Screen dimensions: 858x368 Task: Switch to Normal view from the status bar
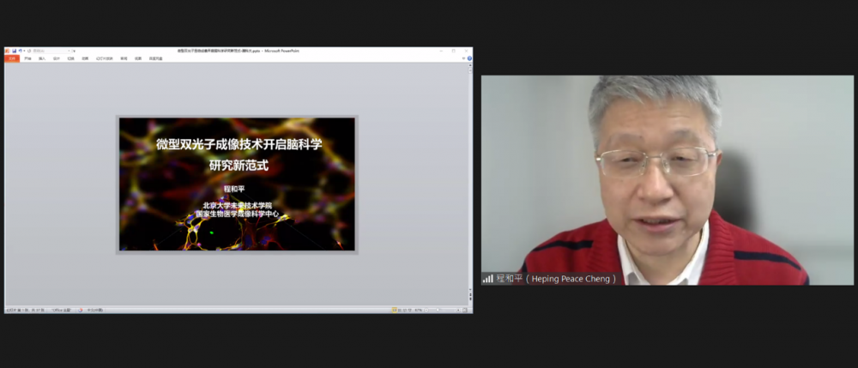pyautogui.click(x=393, y=310)
